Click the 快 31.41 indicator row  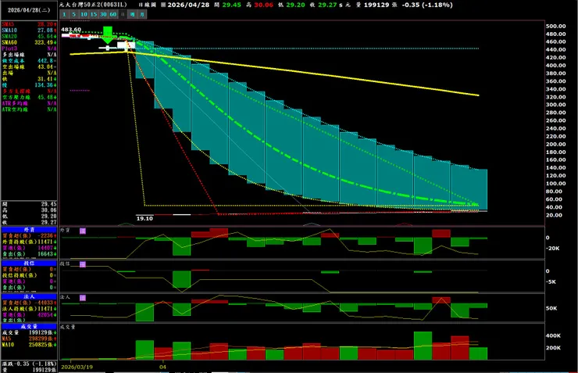pyautogui.click(x=29, y=79)
